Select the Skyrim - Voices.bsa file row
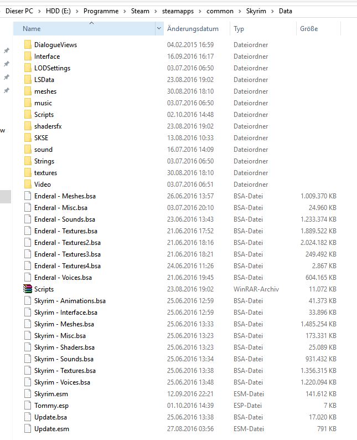The width and height of the screenshot is (357, 440). pos(62,382)
